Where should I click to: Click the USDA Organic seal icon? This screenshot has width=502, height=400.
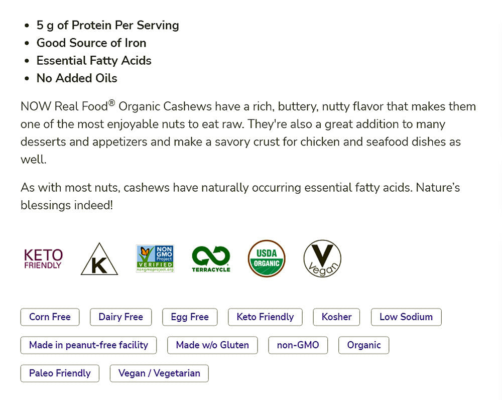(x=267, y=258)
